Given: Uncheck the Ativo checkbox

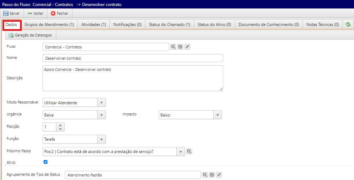Looking at the screenshot, I should [45, 162].
